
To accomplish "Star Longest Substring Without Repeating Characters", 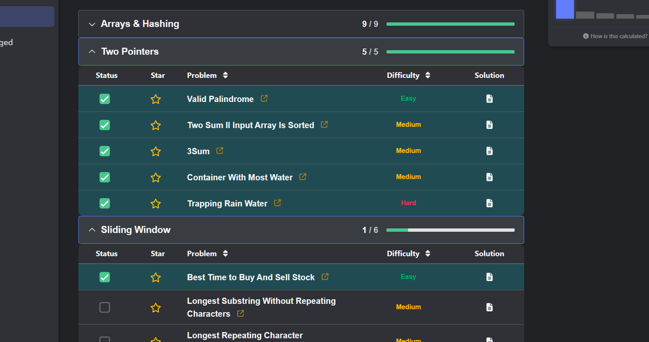I will 156,307.
